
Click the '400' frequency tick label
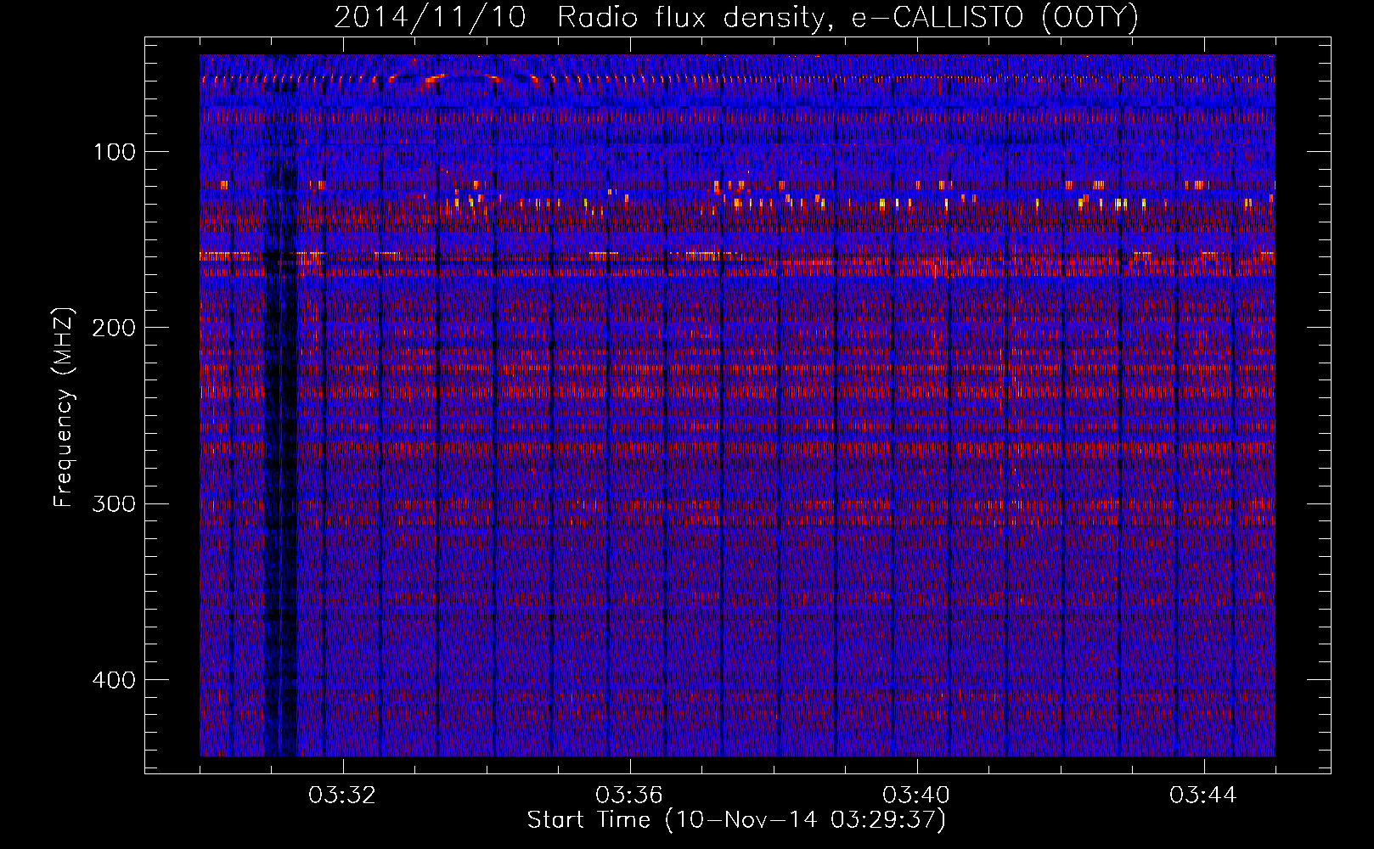[x=114, y=680]
